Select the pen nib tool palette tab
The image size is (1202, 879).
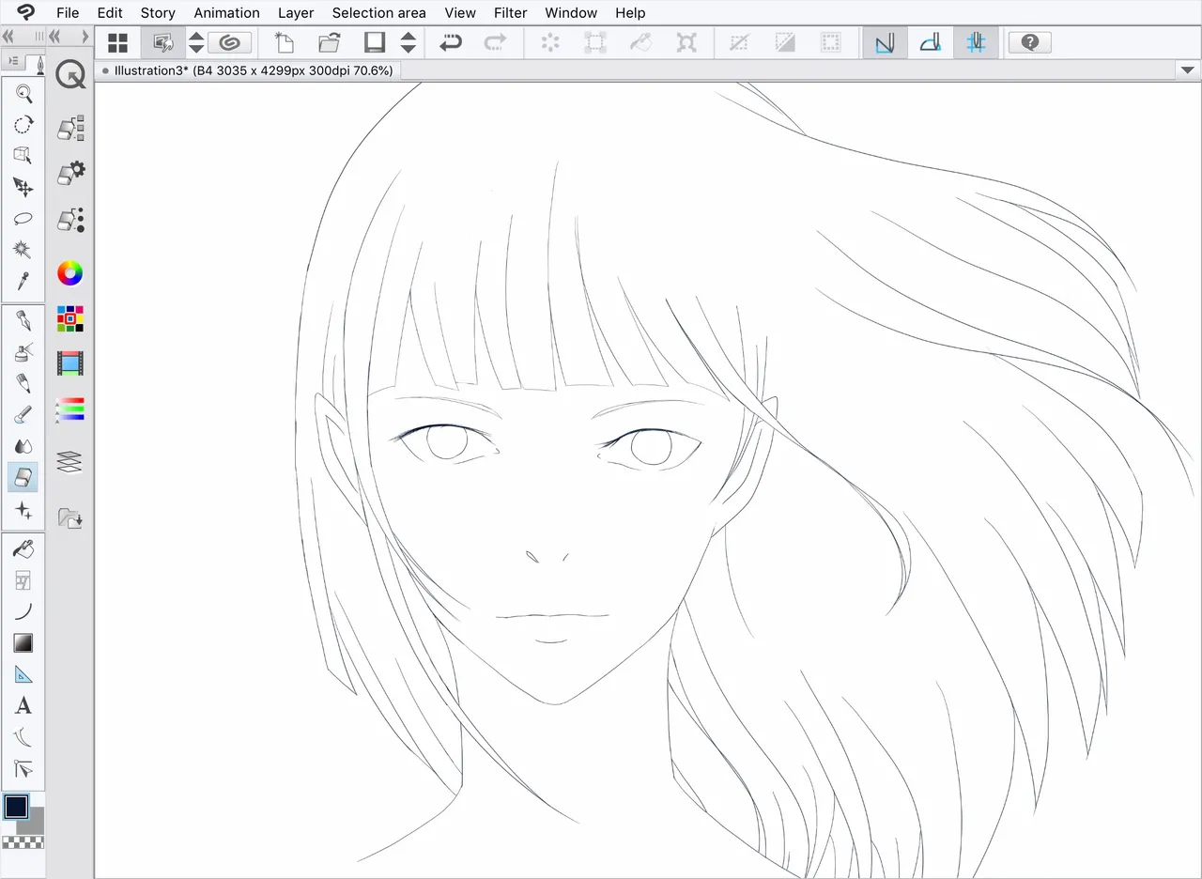(38, 64)
